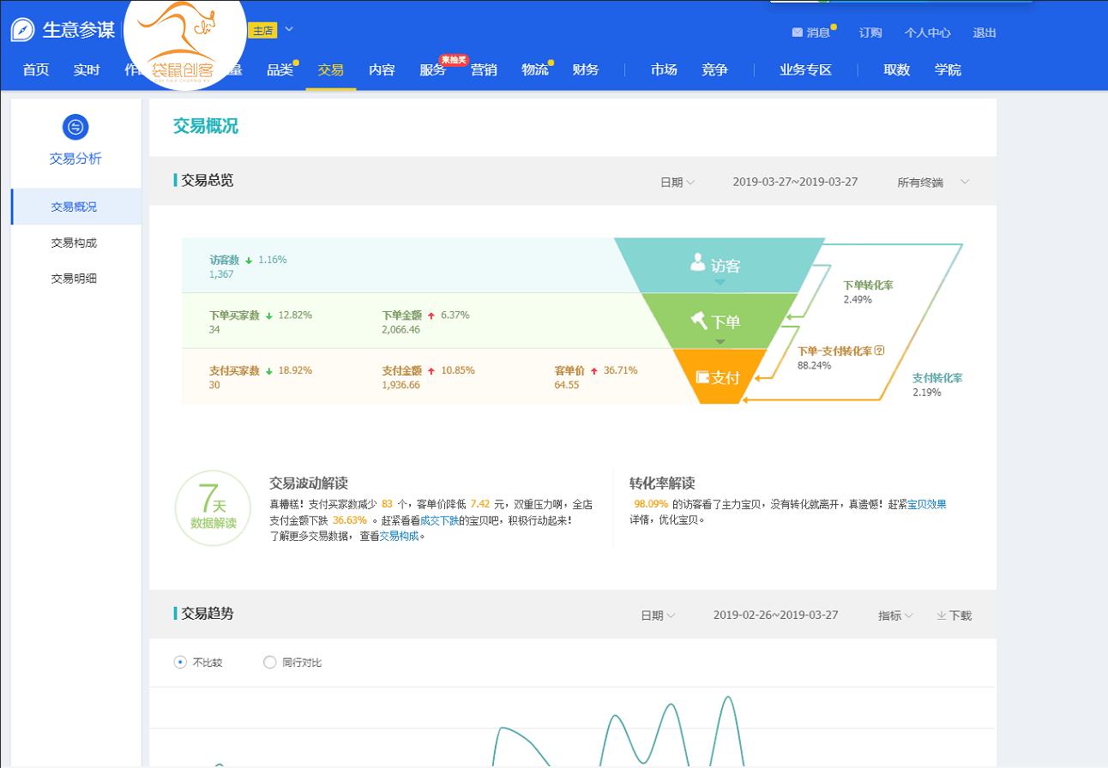Click the 宝贝效果 link in 转化率解读
The width and height of the screenshot is (1108, 768).
[927, 503]
